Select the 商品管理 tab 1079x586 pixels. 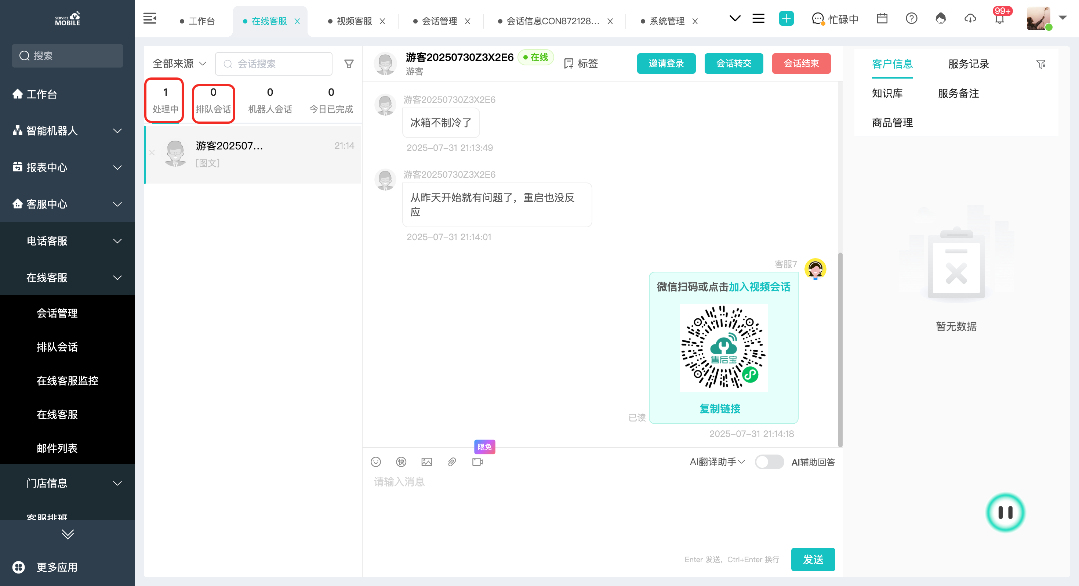point(892,123)
